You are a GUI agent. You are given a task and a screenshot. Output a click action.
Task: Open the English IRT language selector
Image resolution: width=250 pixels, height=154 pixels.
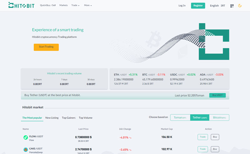coord(217,6)
